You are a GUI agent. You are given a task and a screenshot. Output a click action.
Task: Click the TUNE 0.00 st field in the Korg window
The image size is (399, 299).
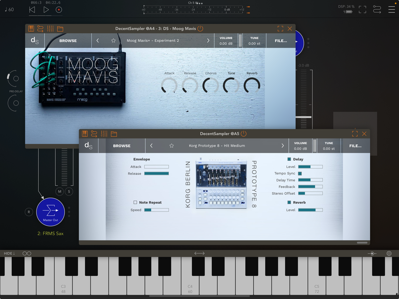[329, 146]
